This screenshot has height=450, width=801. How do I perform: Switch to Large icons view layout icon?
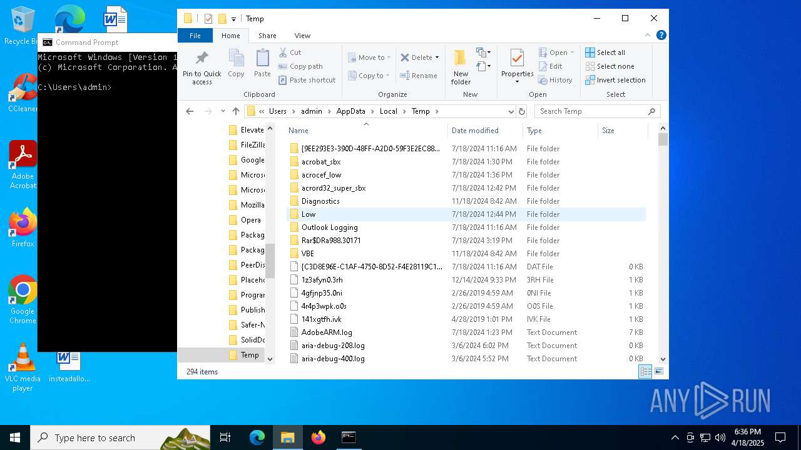(x=658, y=371)
